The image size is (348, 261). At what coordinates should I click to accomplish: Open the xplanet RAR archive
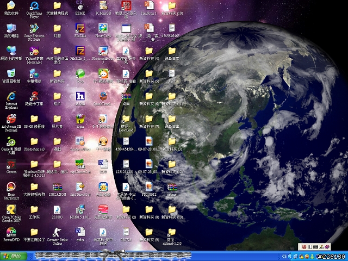(172, 189)
